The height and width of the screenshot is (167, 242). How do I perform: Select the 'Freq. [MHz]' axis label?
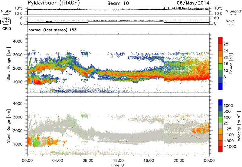coord(5,20)
